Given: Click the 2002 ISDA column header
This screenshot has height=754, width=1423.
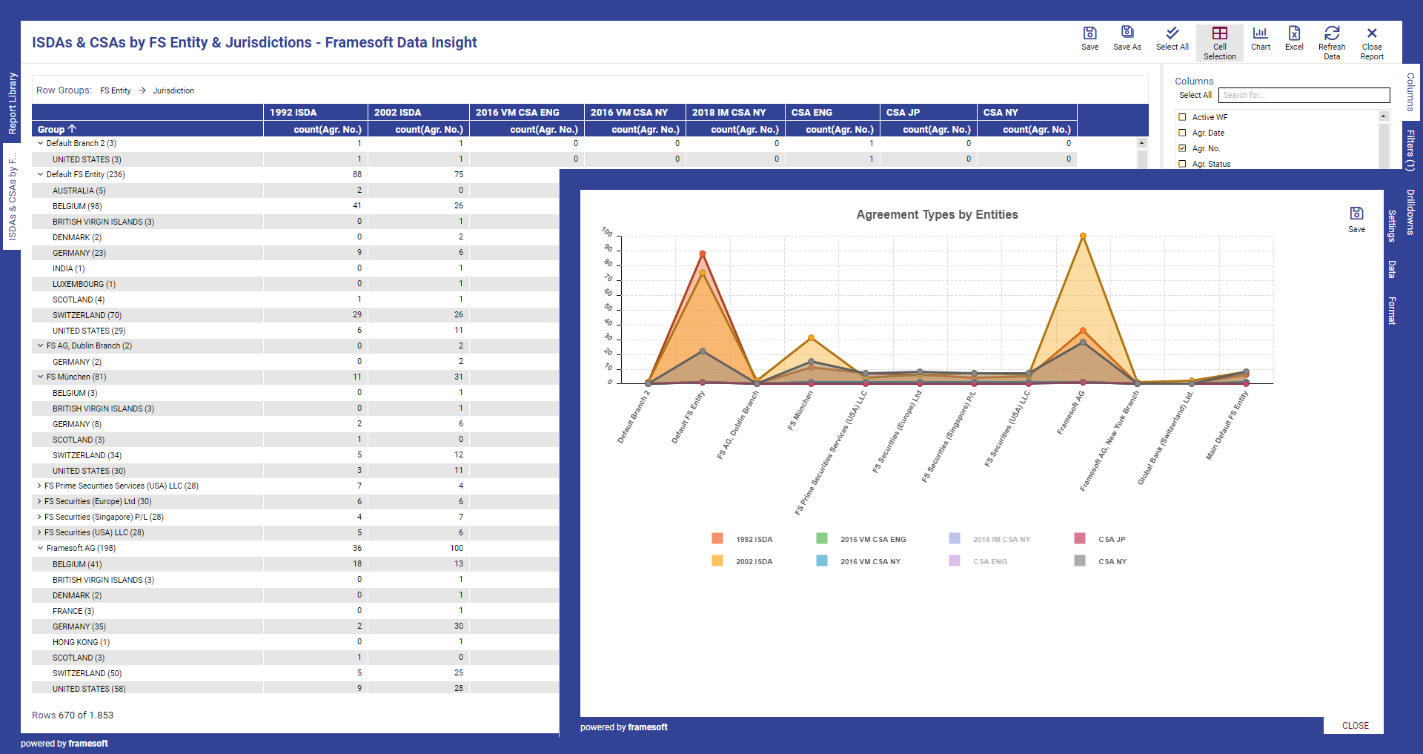Looking at the screenshot, I should [x=419, y=112].
